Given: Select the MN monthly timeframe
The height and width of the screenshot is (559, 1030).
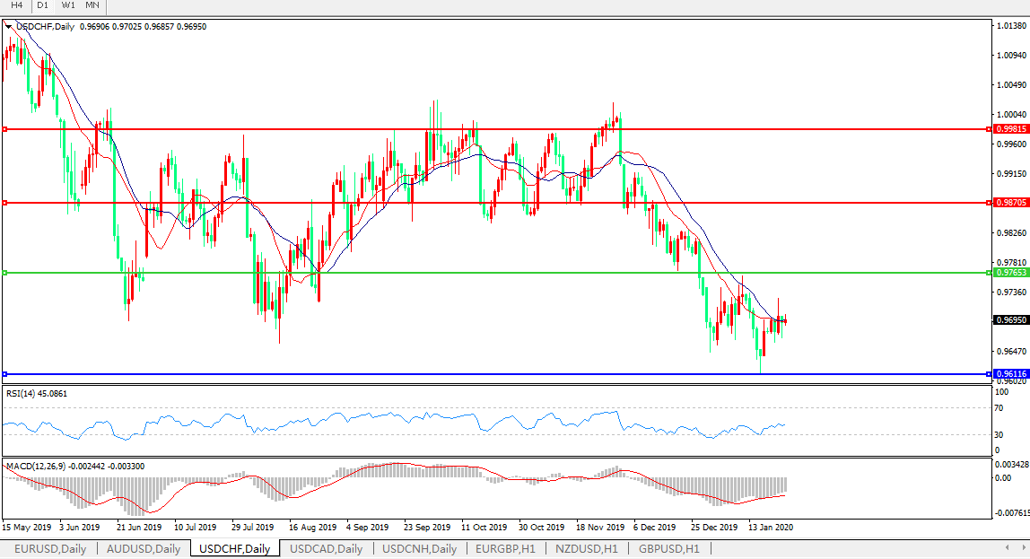Looking at the screenshot, I should coord(92,5).
